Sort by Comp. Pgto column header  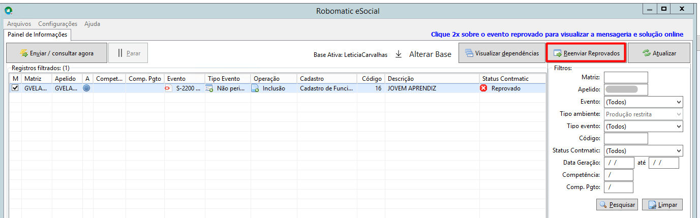pos(145,79)
